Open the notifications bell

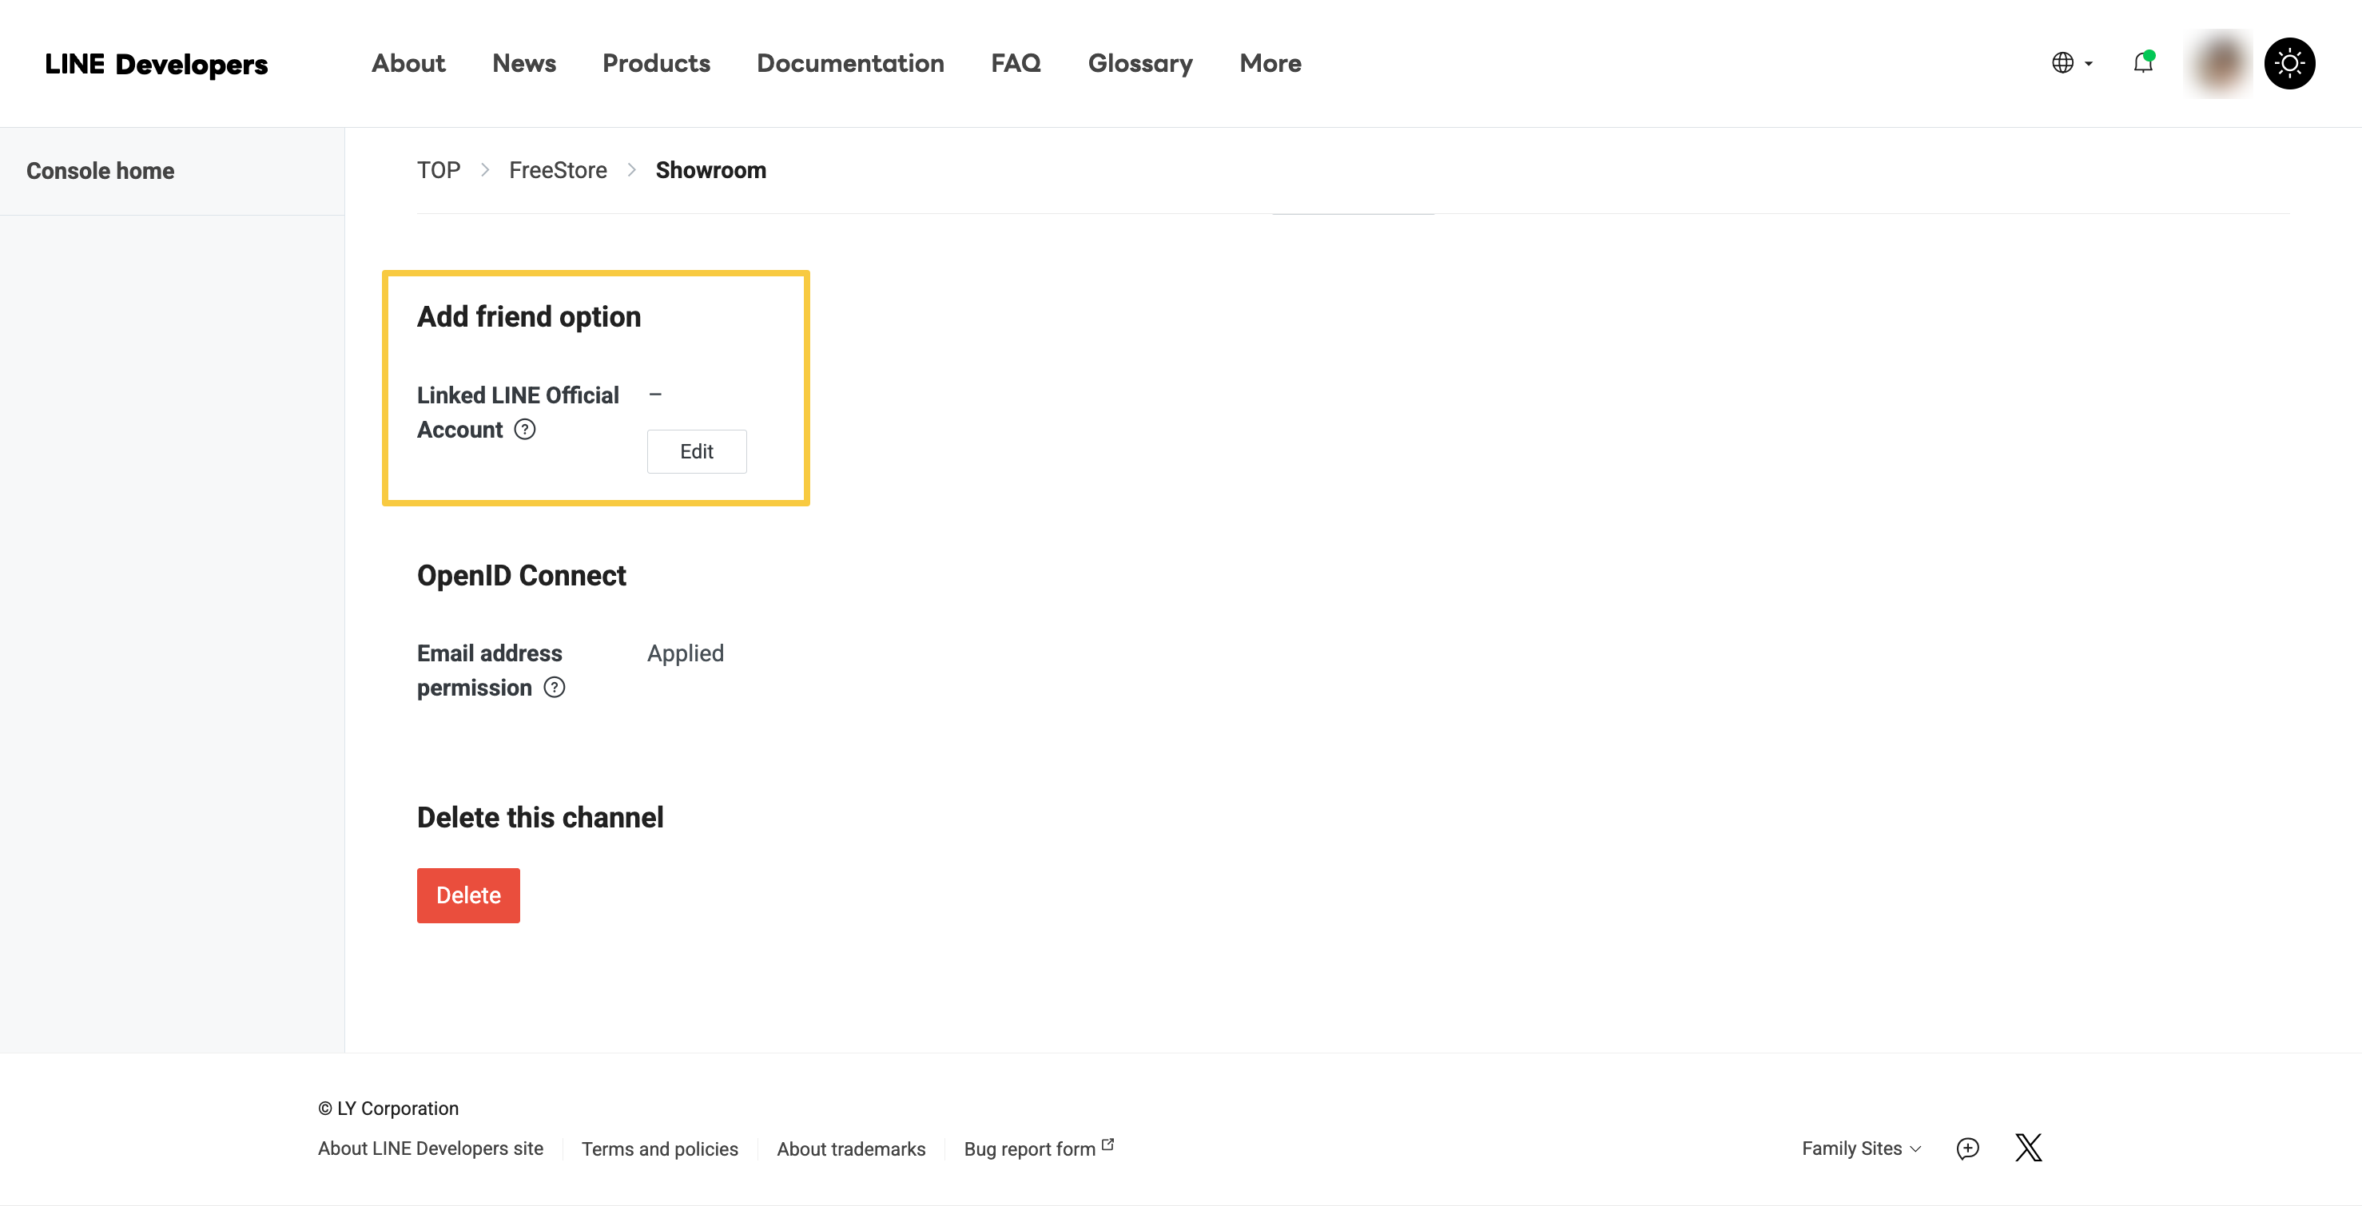click(2143, 63)
